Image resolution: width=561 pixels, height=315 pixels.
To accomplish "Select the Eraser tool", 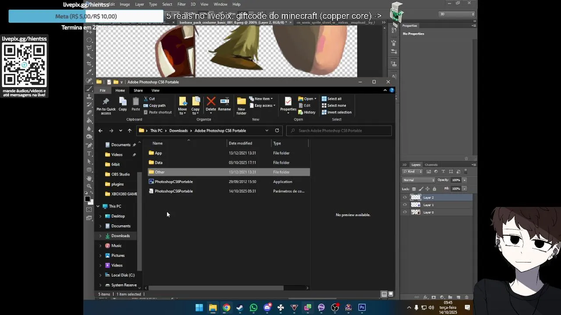I will [89, 113].
